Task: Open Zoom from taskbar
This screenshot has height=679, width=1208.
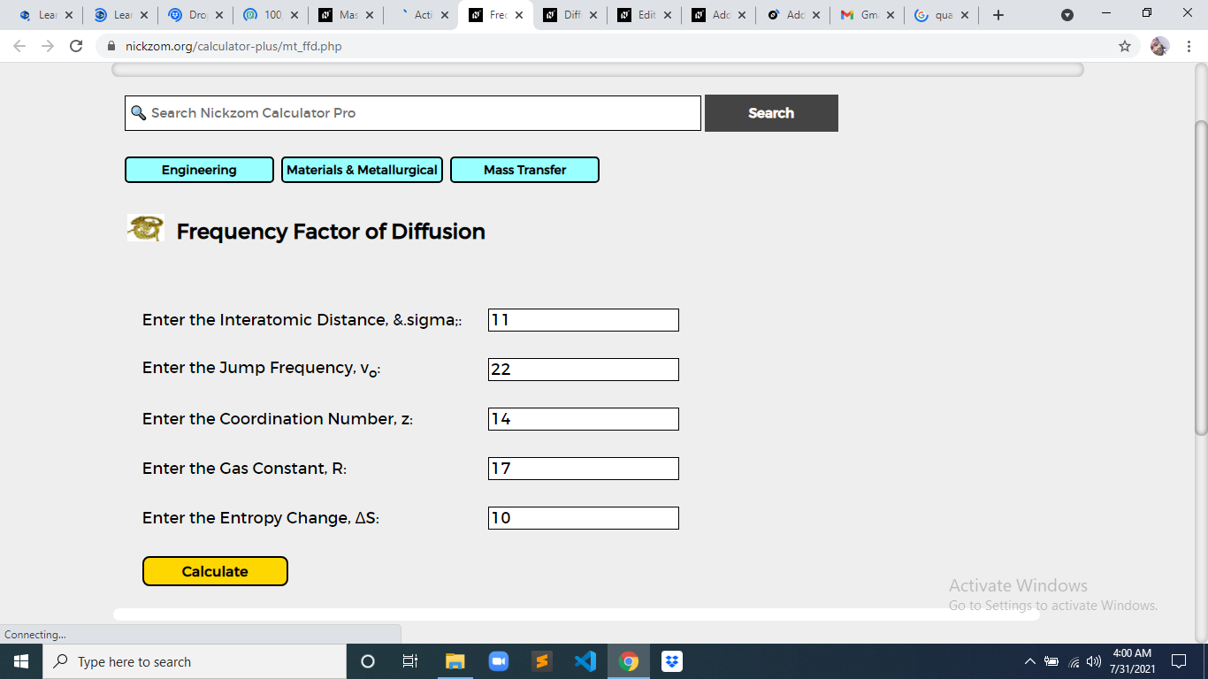Action: point(499,661)
